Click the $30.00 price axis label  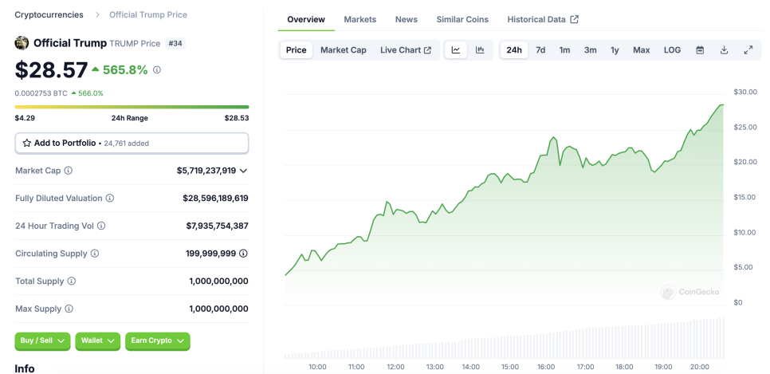click(x=745, y=92)
